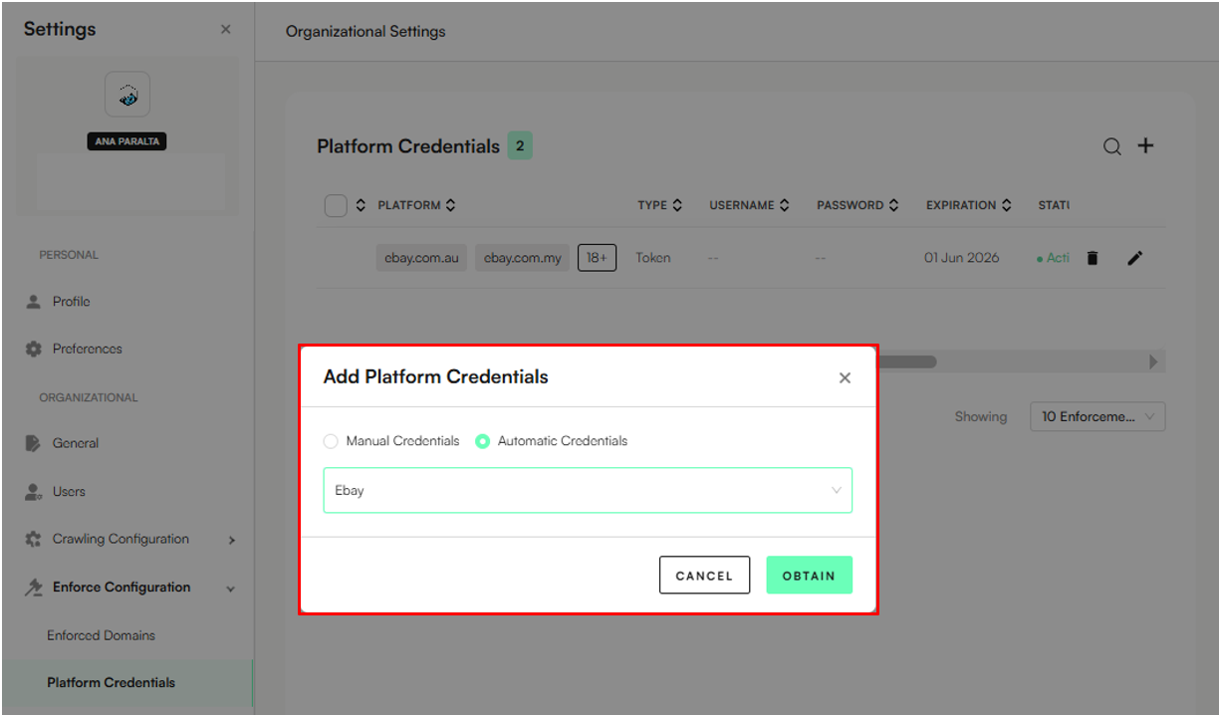Close the Add Platform Credentials dialog

[845, 377]
